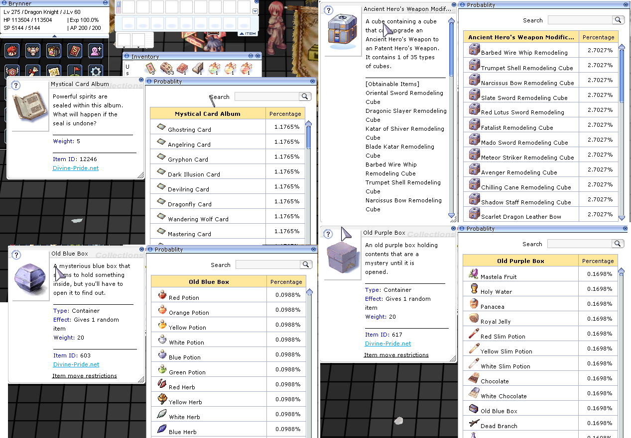Expand the hotkey bar dropdown arrow
631x438 pixels.
pos(255,11)
